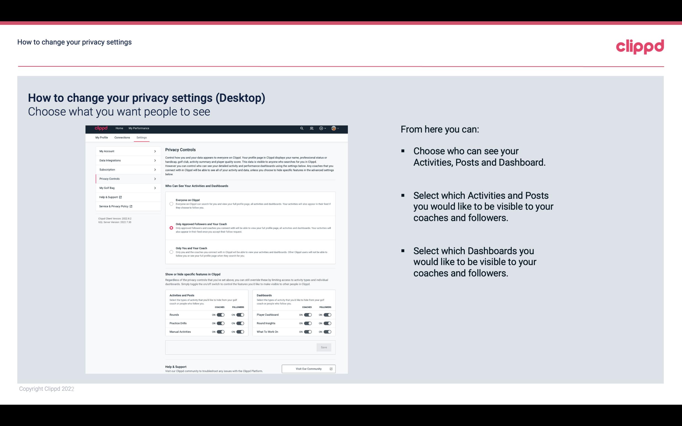The image size is (682, 426).
Task: Click the Clippd logo in top right
Action: click(640, 46)
